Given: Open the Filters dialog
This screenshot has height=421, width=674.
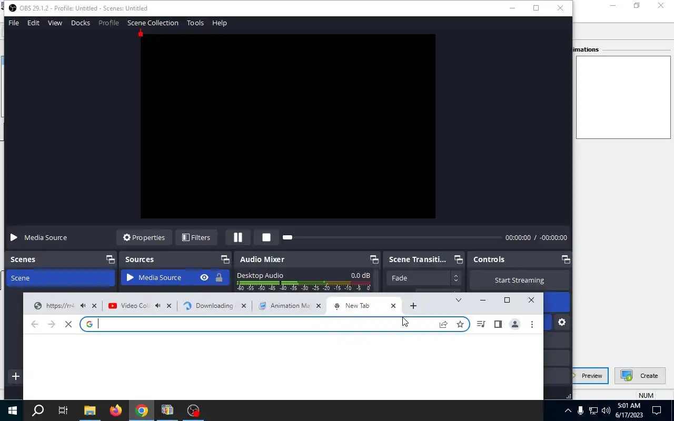Looking at the screenshot, I should click(x=196, y=237).
